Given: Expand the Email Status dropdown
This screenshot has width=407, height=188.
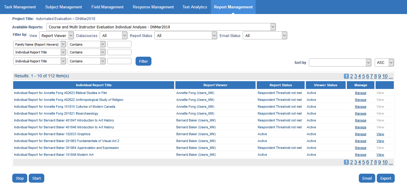Looking at the screenshot, I should coord(265,36).
